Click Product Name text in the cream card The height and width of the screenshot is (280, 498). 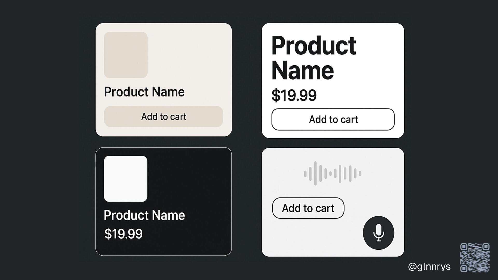pyautogui.click(x=144, y=92)
